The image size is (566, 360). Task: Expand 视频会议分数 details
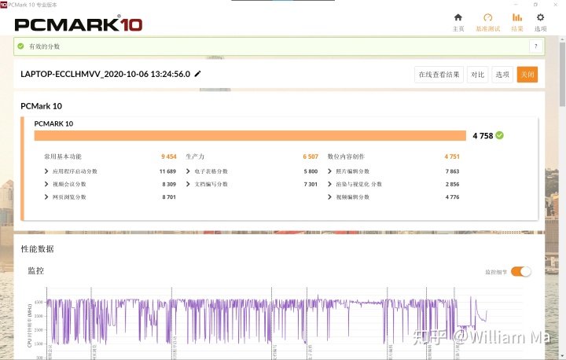46,184
